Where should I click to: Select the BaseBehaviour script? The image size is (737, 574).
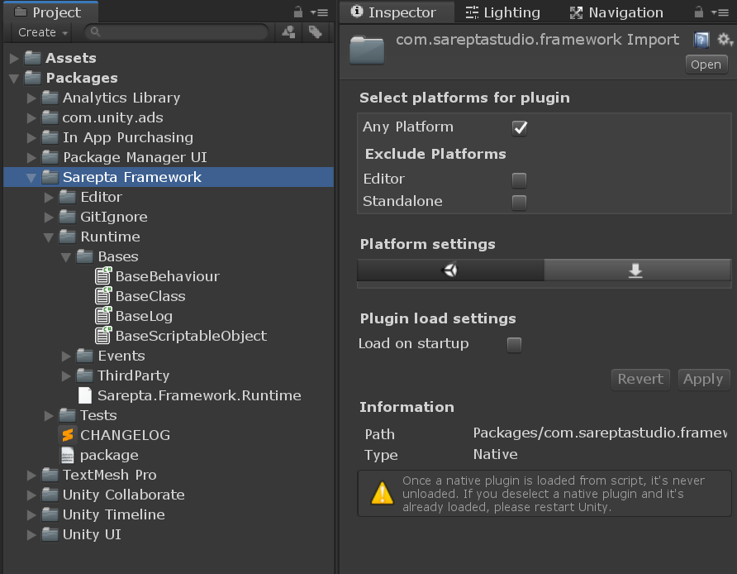click(167, 276)
